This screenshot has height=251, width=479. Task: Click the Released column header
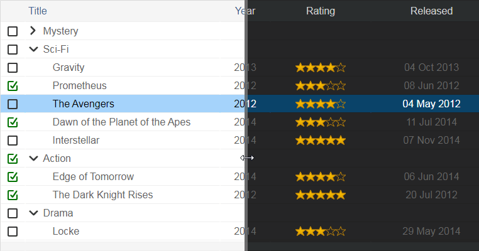coord(431,11)
